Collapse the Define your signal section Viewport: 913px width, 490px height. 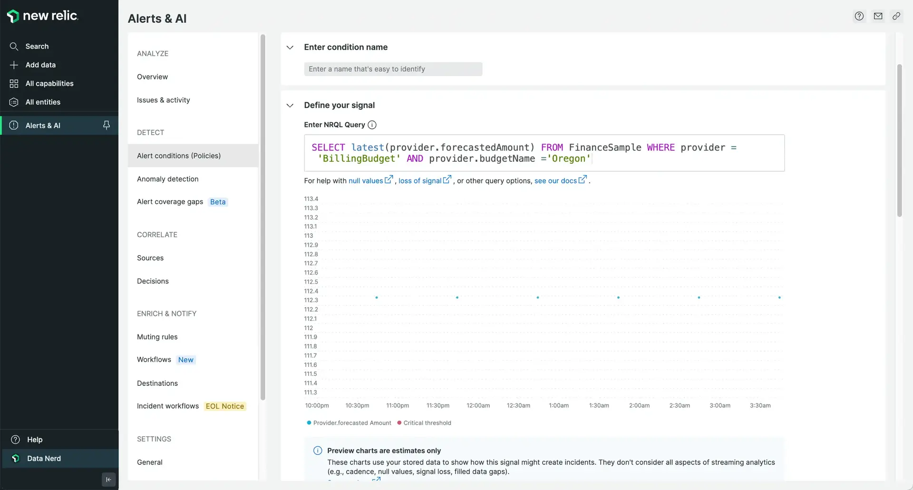(290, 105)
